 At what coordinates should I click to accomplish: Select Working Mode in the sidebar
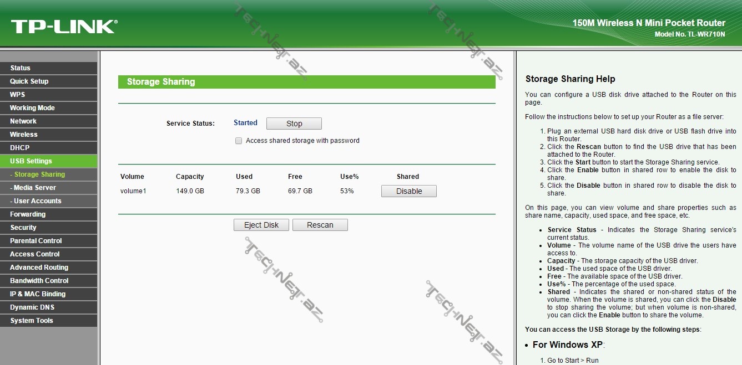coord(32,108)
